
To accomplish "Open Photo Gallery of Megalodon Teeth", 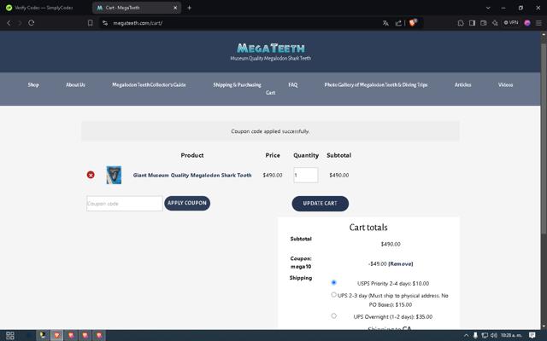I will pyautogui.click(x=376, y=84).
